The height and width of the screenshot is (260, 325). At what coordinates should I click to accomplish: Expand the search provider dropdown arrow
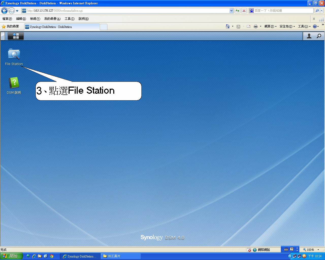pyautogui.click(x=322, y=11)
